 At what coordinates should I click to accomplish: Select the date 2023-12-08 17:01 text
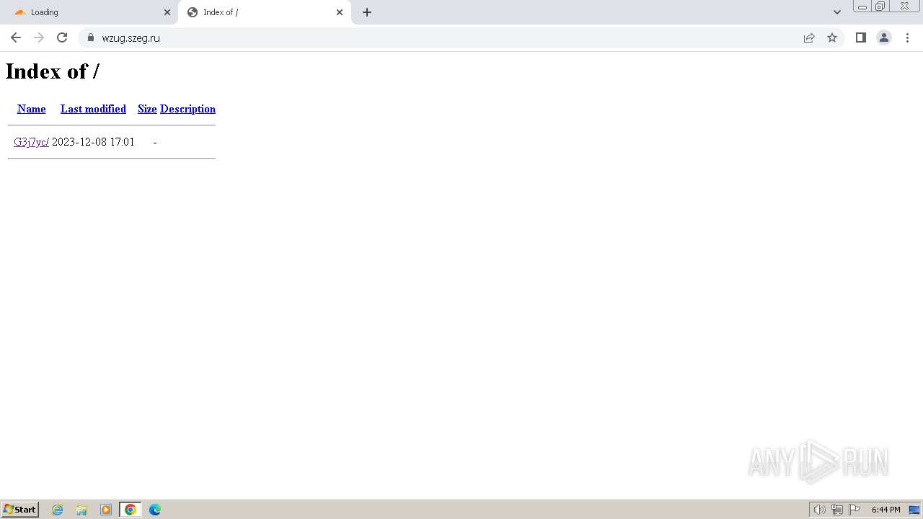click(x=93, y=142)
